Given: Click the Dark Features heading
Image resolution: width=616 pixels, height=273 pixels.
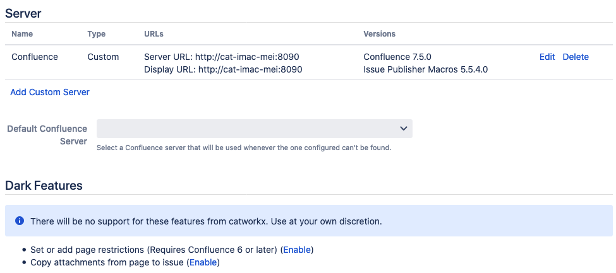Looking at the screenshot, I should tap(44, 185).
